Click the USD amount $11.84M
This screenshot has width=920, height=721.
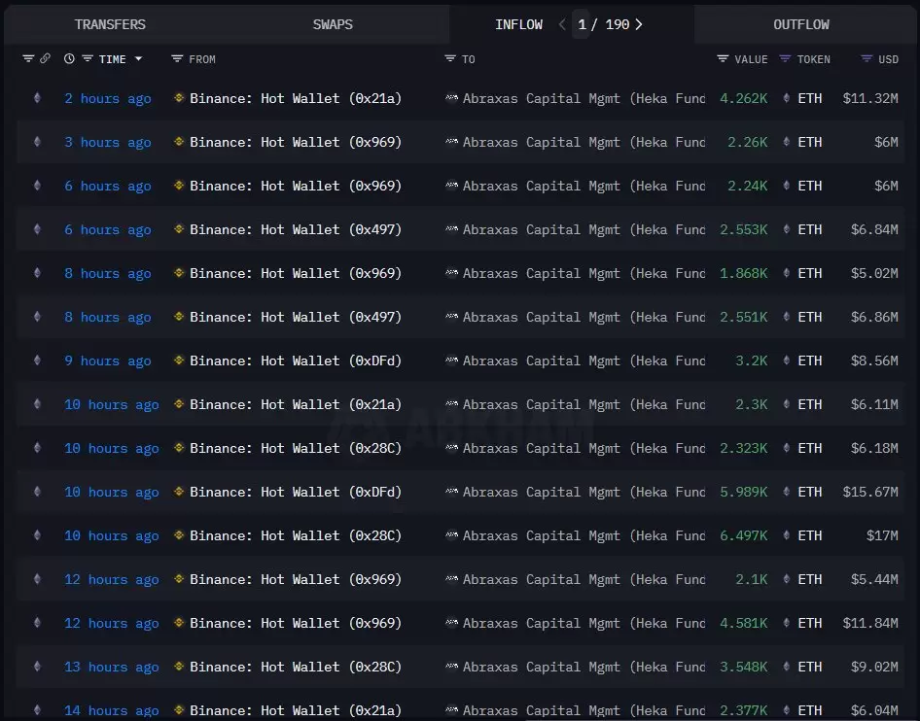click(x=870, y=623)
